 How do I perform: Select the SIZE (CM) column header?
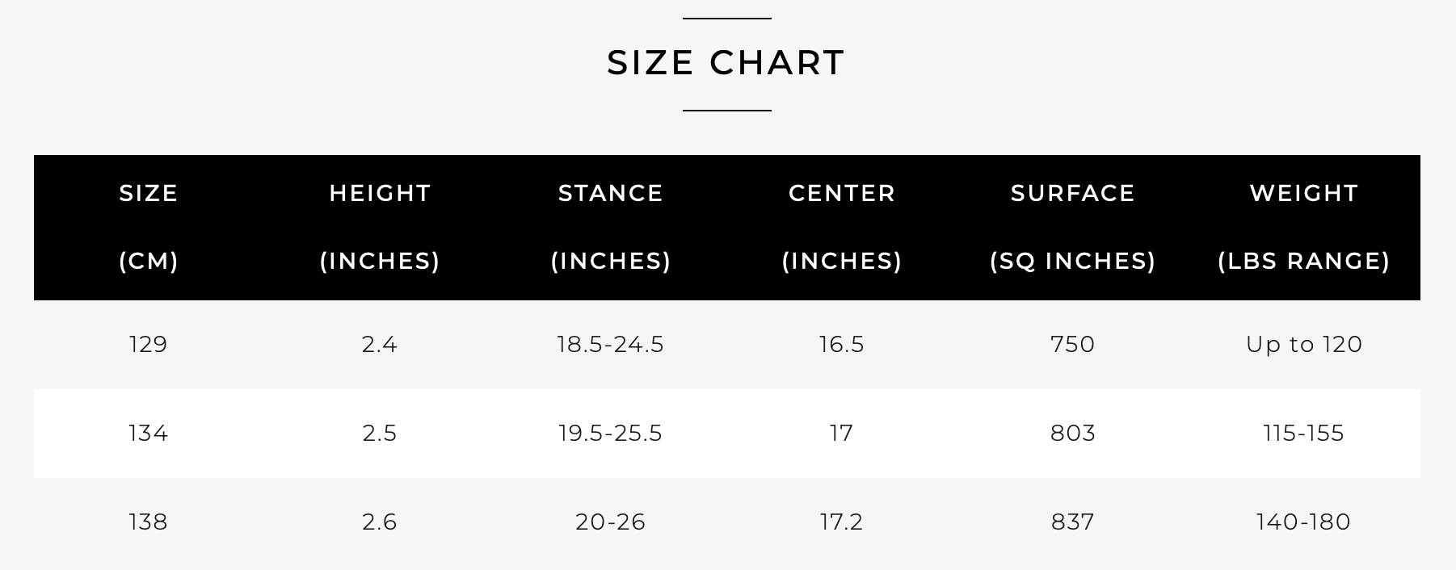pyautogui.click(x=149, y=227)
